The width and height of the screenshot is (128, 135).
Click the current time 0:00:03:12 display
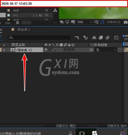click(x=114, y=22)
